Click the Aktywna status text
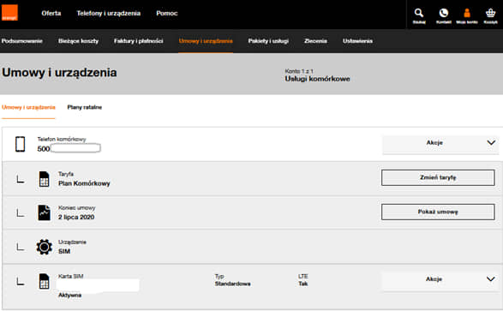 click(69, 296)
